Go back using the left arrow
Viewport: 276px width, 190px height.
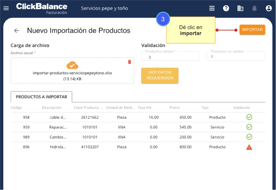point(17,30)
